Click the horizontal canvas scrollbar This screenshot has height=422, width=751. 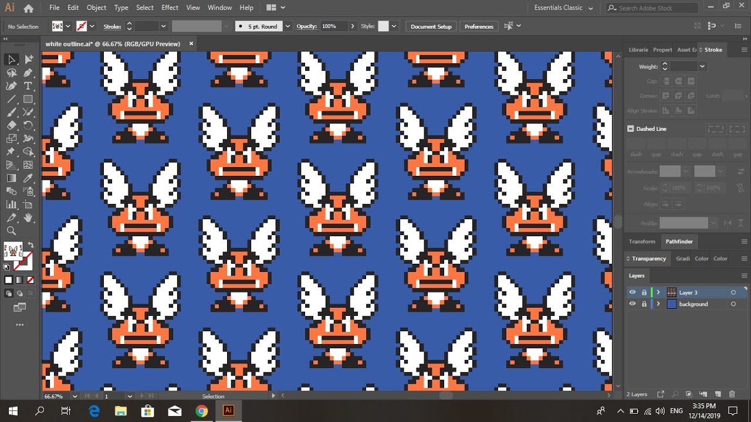(446, 396)
